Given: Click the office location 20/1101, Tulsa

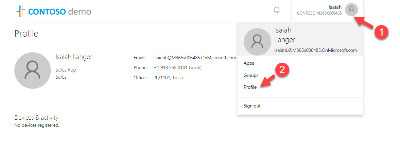Looking at the screenshot, I should pos(168,78).
